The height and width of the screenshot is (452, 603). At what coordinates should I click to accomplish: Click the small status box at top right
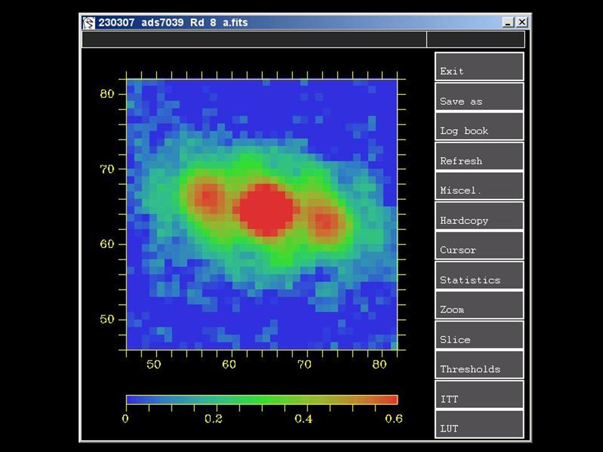coord(475,40)
